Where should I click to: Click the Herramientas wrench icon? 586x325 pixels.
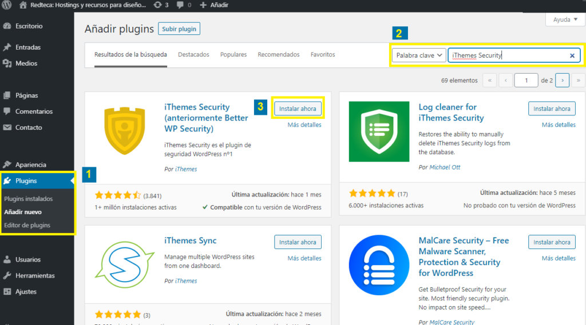7,276
